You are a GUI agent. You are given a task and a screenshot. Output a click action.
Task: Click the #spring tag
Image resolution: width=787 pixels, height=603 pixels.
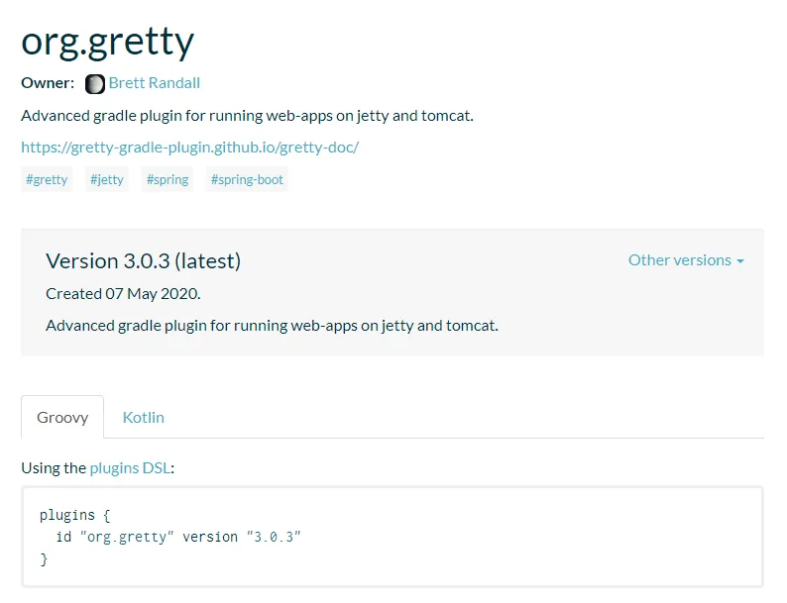pos(168,179)
